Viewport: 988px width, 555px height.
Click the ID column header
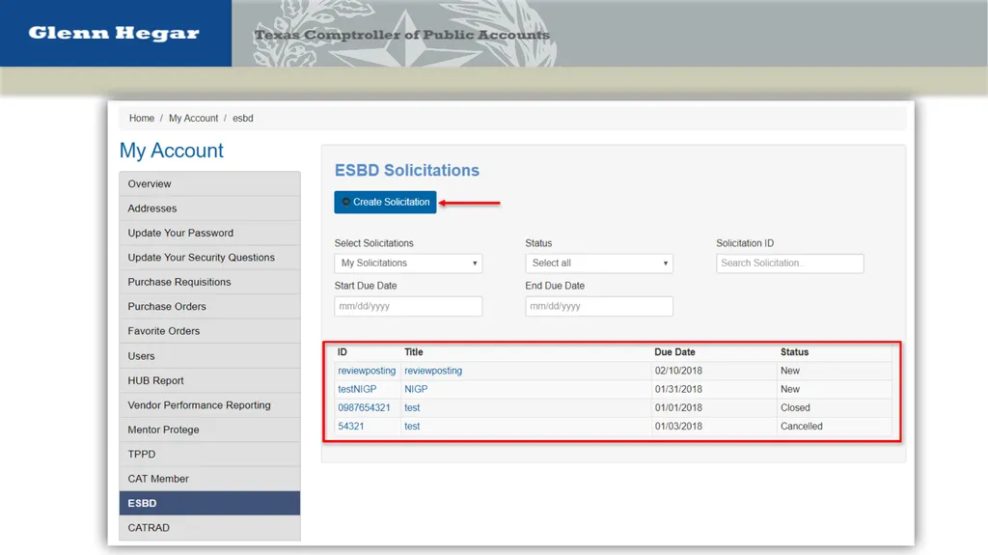pos(343,352)
